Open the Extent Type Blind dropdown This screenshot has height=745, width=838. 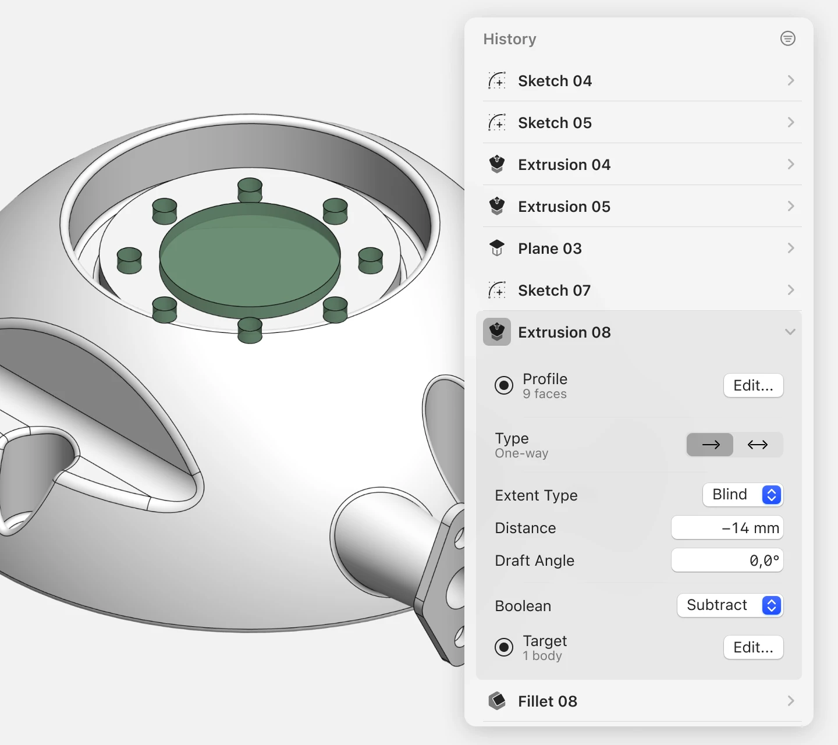point(743,495)
